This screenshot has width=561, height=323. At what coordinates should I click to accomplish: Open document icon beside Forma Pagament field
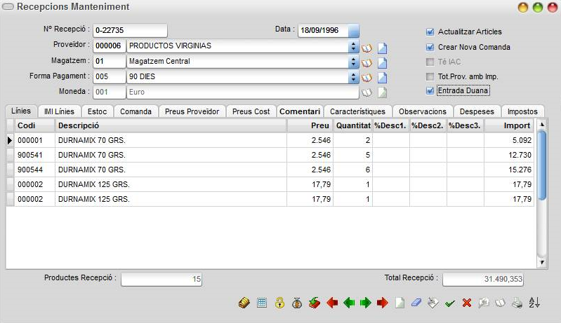382,78
